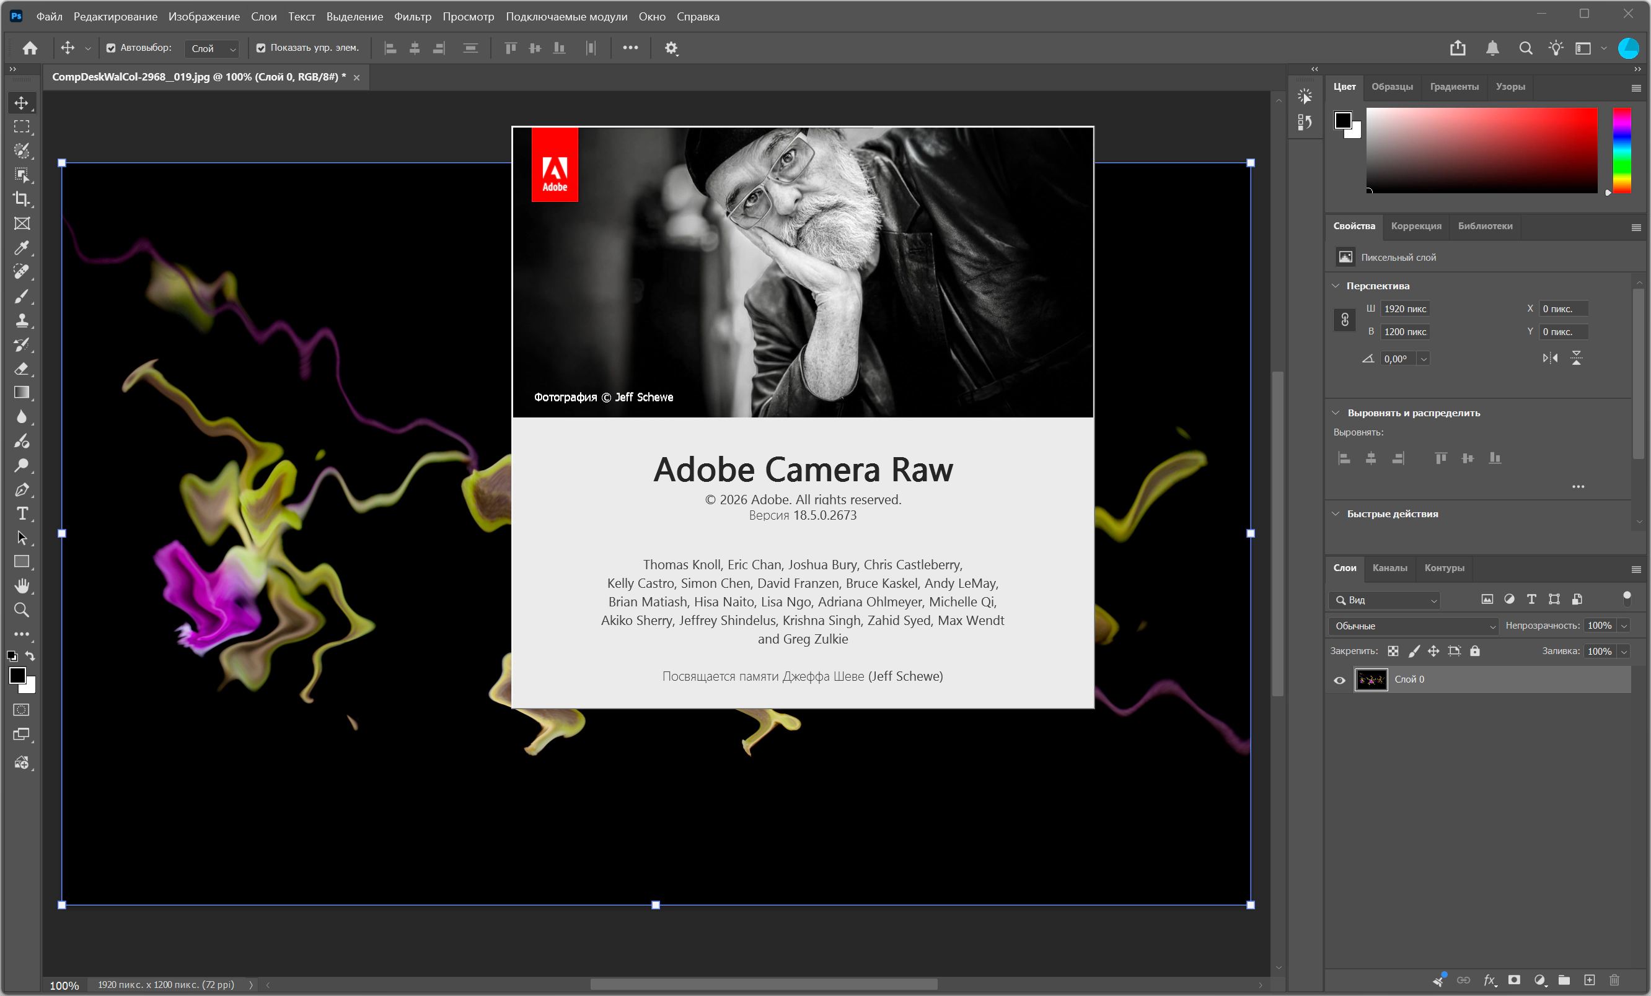Screen dimensions: 1651x996
Task: Open the Заливка slider dropdown
Action: (1624, 651)
